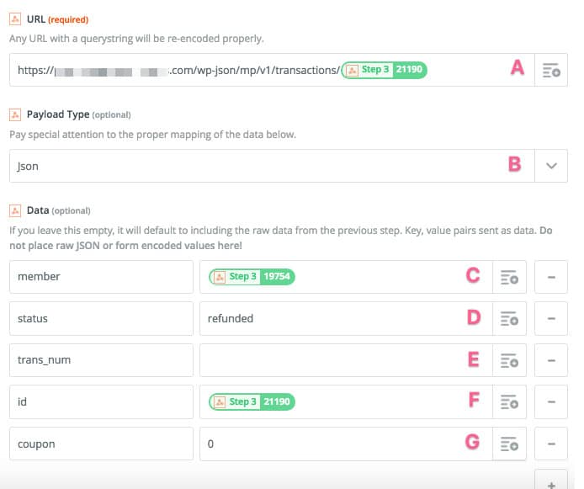Remove the id data row
The height and width of the screenshot is (489, 584).
pyautogui.click(x=551, y=402)
